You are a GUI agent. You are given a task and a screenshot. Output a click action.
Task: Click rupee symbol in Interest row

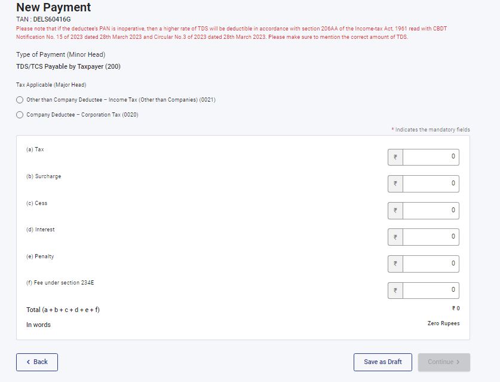[x=395, y=237]
